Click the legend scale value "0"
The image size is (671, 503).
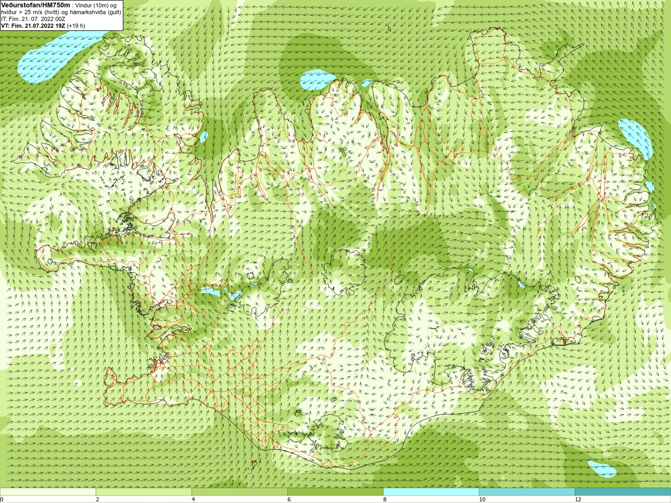[x=2, y=500]
